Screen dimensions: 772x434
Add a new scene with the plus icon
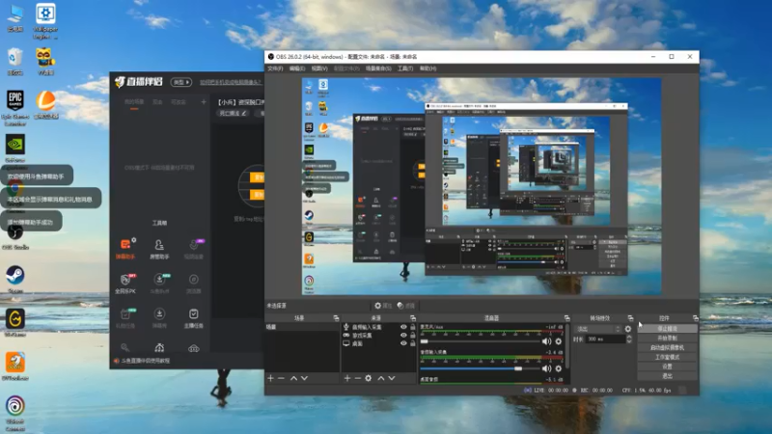270,378
